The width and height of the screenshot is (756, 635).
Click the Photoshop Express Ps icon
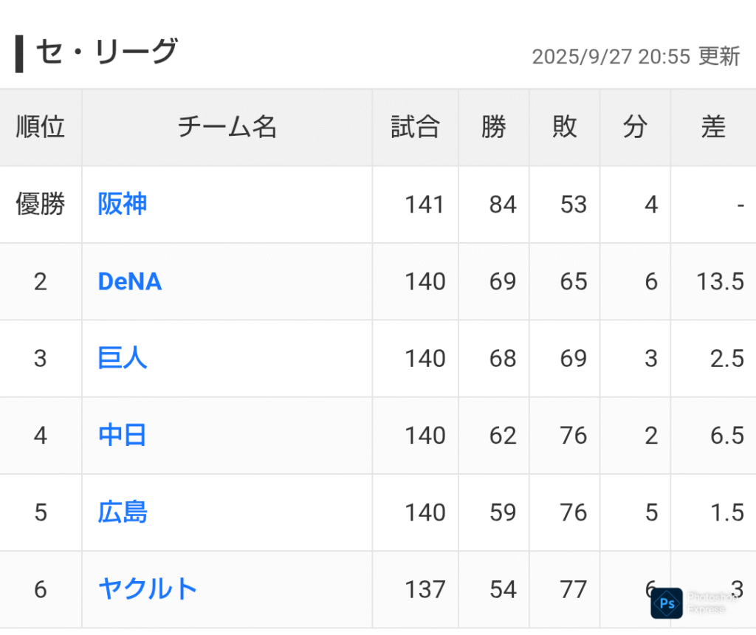click(667, 603)
